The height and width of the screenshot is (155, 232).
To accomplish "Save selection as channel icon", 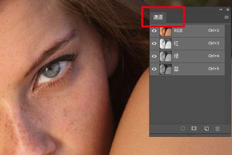I will point(194,128).
